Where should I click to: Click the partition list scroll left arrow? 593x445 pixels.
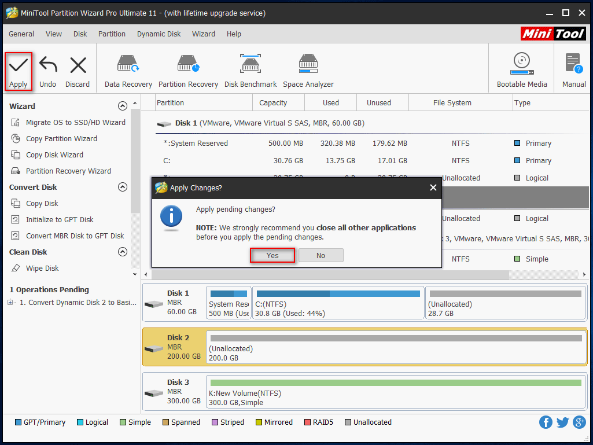146,274
